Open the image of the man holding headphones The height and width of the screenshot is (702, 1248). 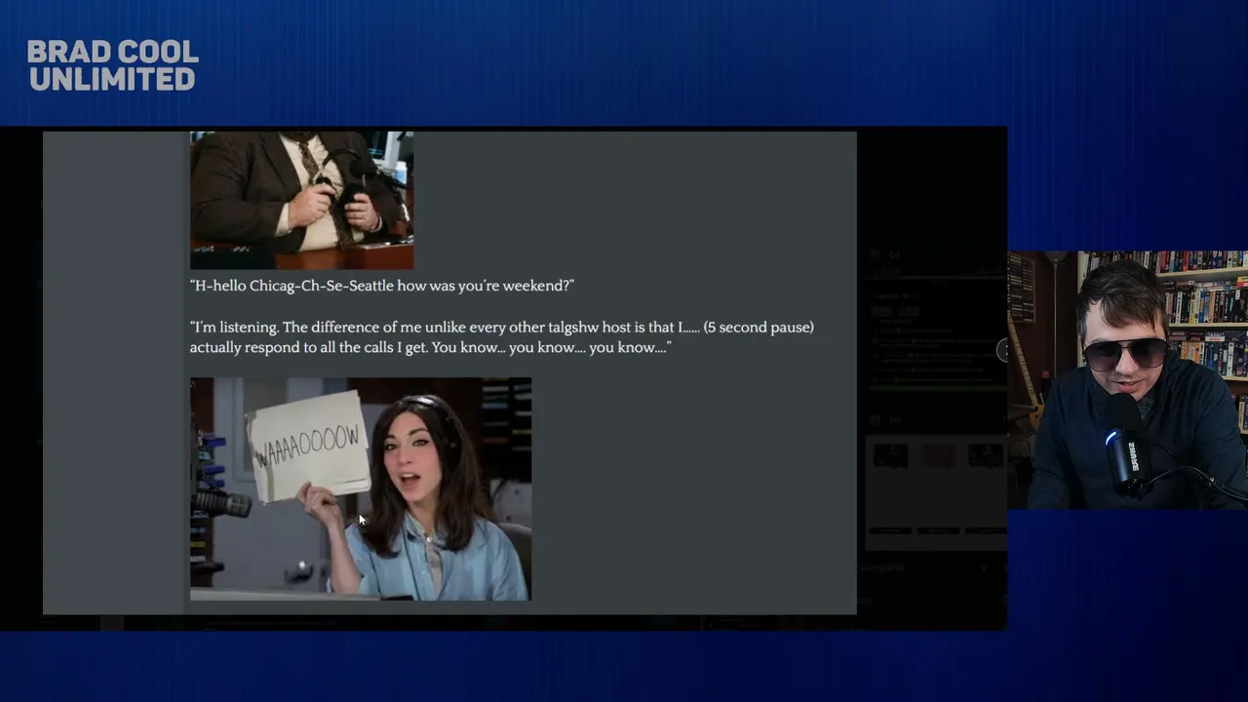(301, 200)
